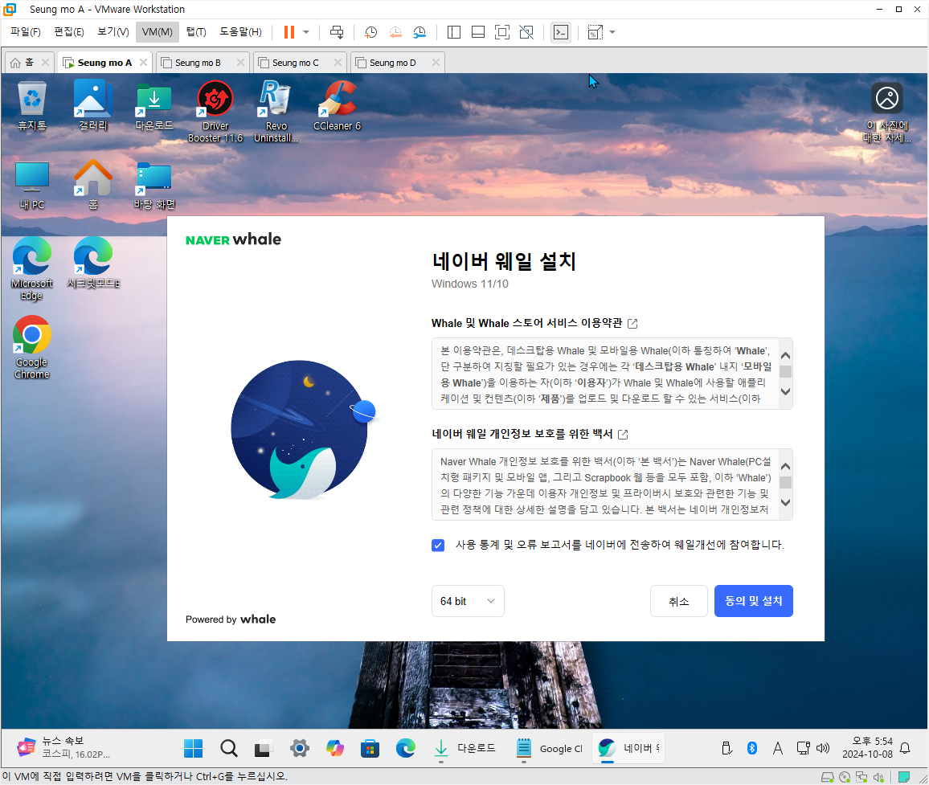Uncheck the usage statistics report checkbox
Screen dimensions: 929x785
click(x=438, y=545)
